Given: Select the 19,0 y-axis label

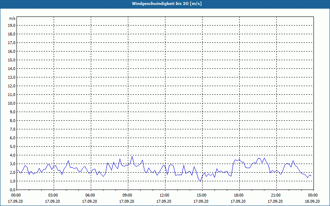Looking at the screenshot, I should [x=12, y=25].
